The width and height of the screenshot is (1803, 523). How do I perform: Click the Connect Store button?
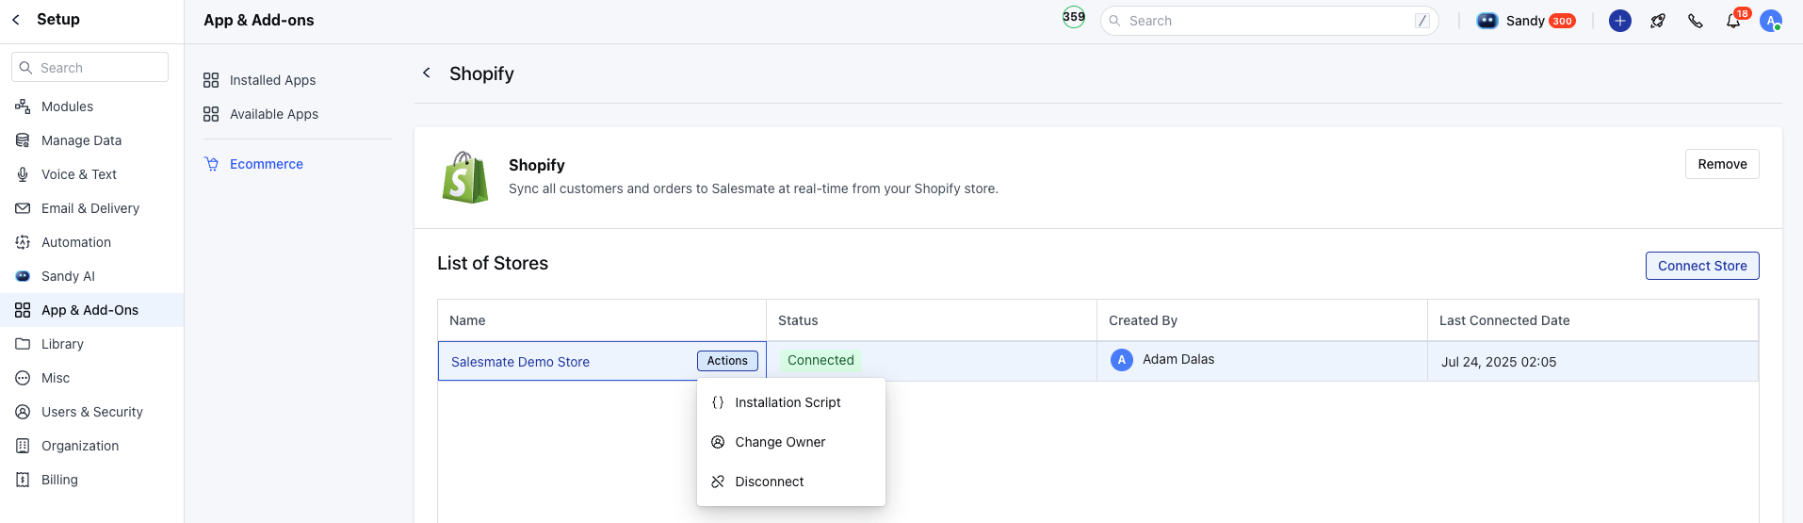coord(1702,266)
